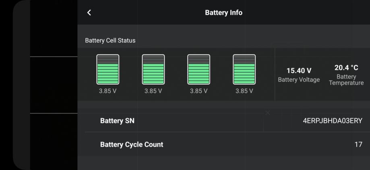370x170 pixels.
Task: Select the fourth battery cell icon
Action: (244, 69)
